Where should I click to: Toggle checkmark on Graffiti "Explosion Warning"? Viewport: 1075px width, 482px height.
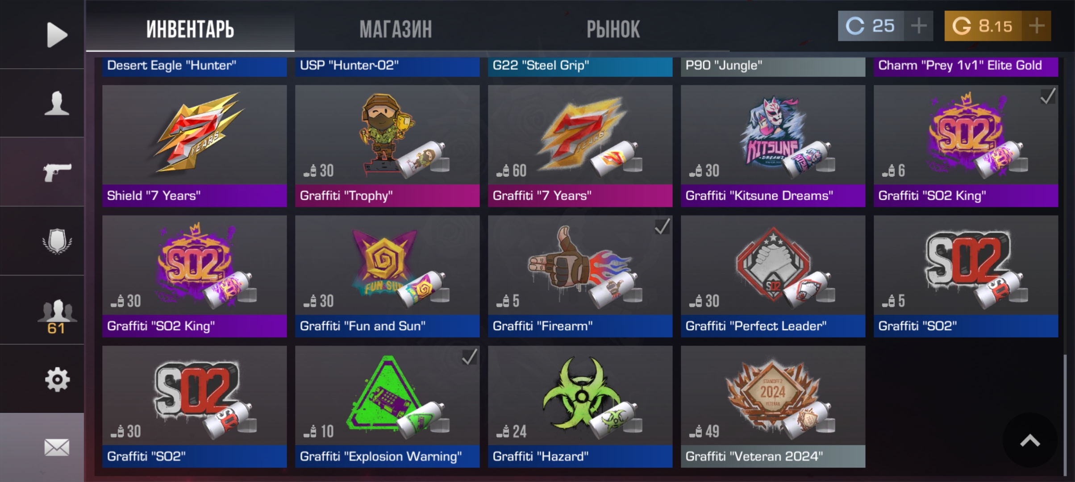point(469,357)
